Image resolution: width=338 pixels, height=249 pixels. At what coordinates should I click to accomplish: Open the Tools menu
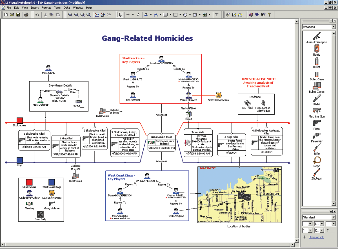(57, 8)
